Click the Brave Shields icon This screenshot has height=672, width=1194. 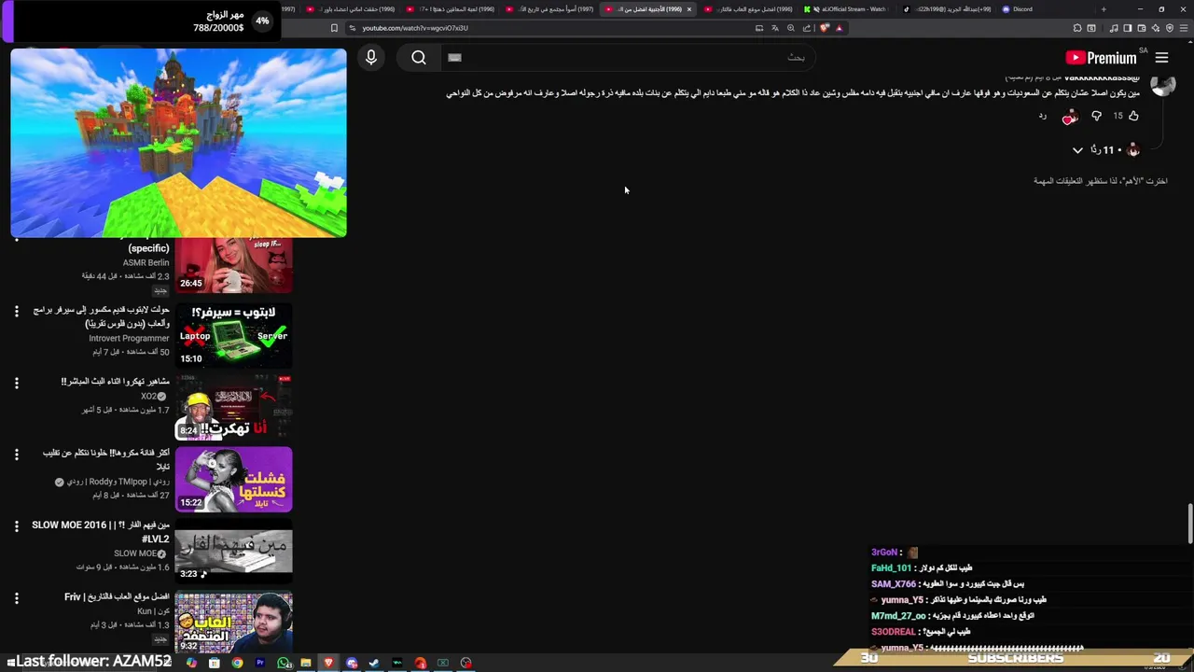click(x=824, y=28)
